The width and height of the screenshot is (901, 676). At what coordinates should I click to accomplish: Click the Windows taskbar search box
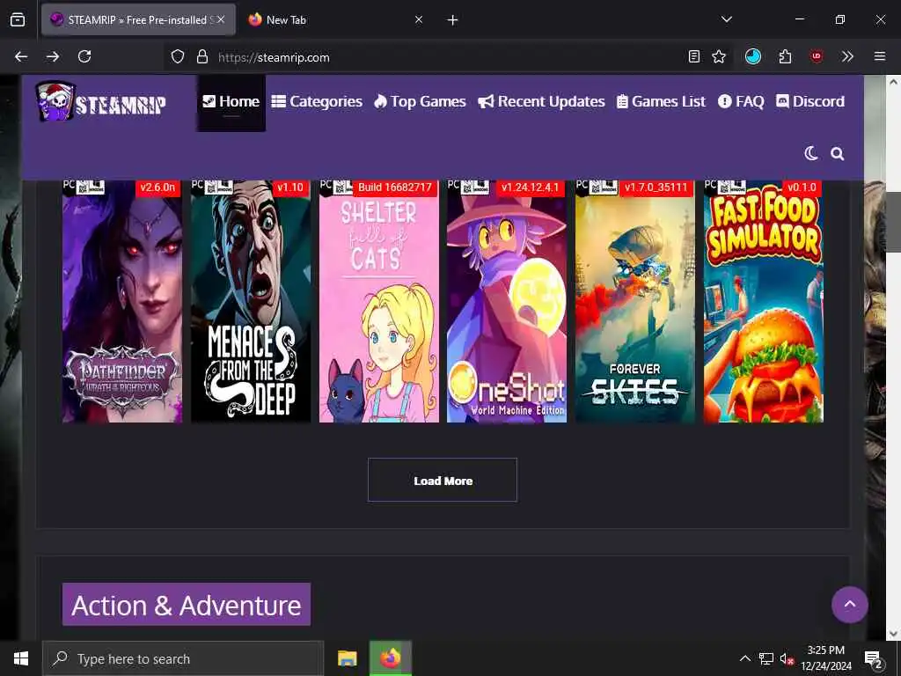pyautogui.click(x=183, y=658)
